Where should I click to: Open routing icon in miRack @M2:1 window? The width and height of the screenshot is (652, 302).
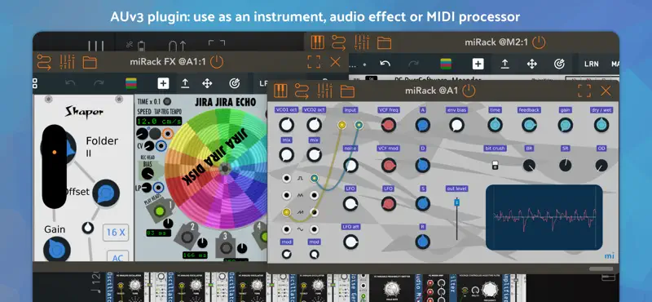point(339,42)
